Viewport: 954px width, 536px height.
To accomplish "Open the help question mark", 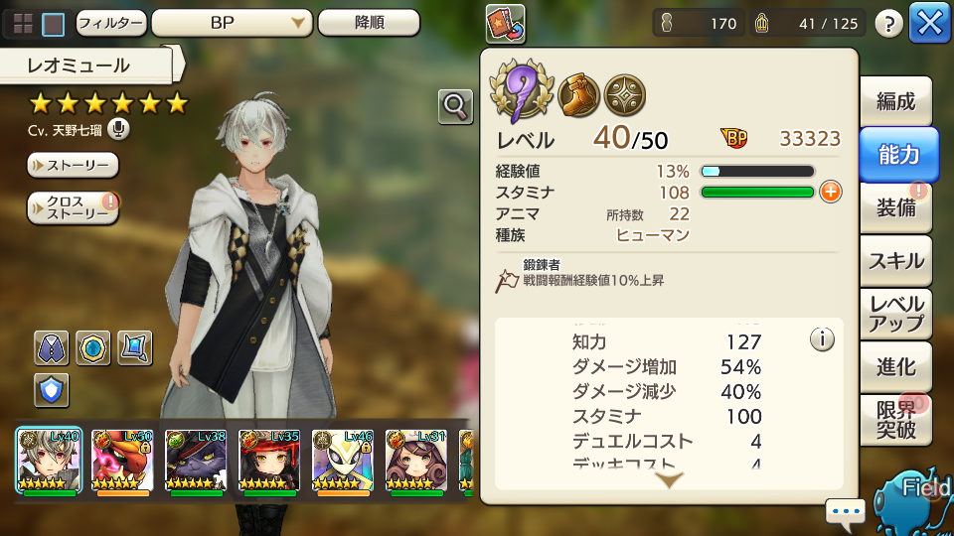I will [x=888, y=24].
